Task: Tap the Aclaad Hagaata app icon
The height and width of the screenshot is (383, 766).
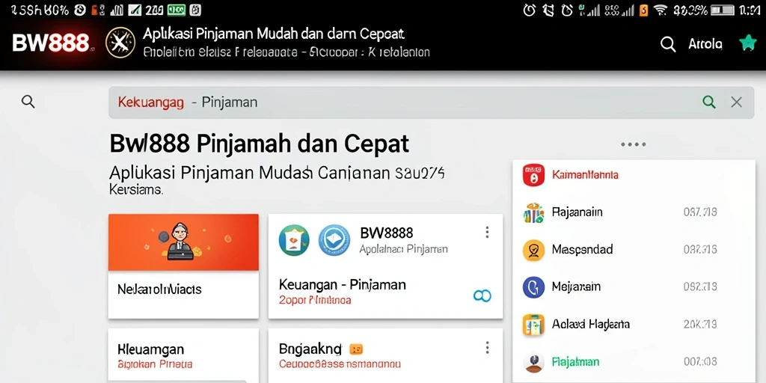Action: point(533,325)
